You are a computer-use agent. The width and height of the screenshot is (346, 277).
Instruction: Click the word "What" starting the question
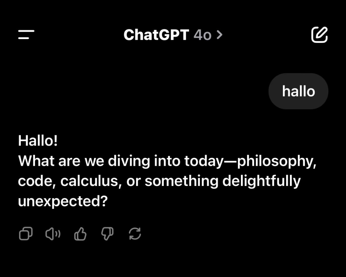[x=36, y=161]
